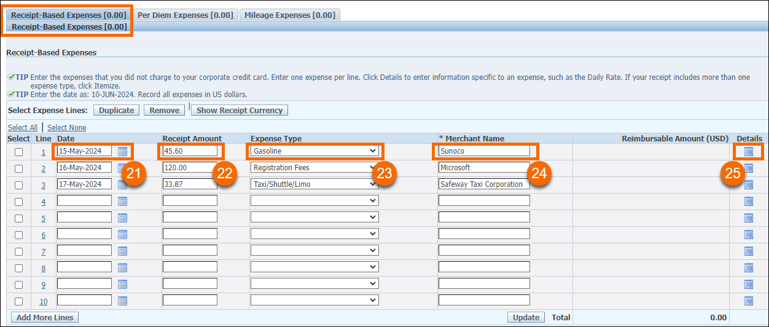Click the Select All link
The height and width of the screenshot is (327, 769).
pyautogui.click(x=23, y=127)
